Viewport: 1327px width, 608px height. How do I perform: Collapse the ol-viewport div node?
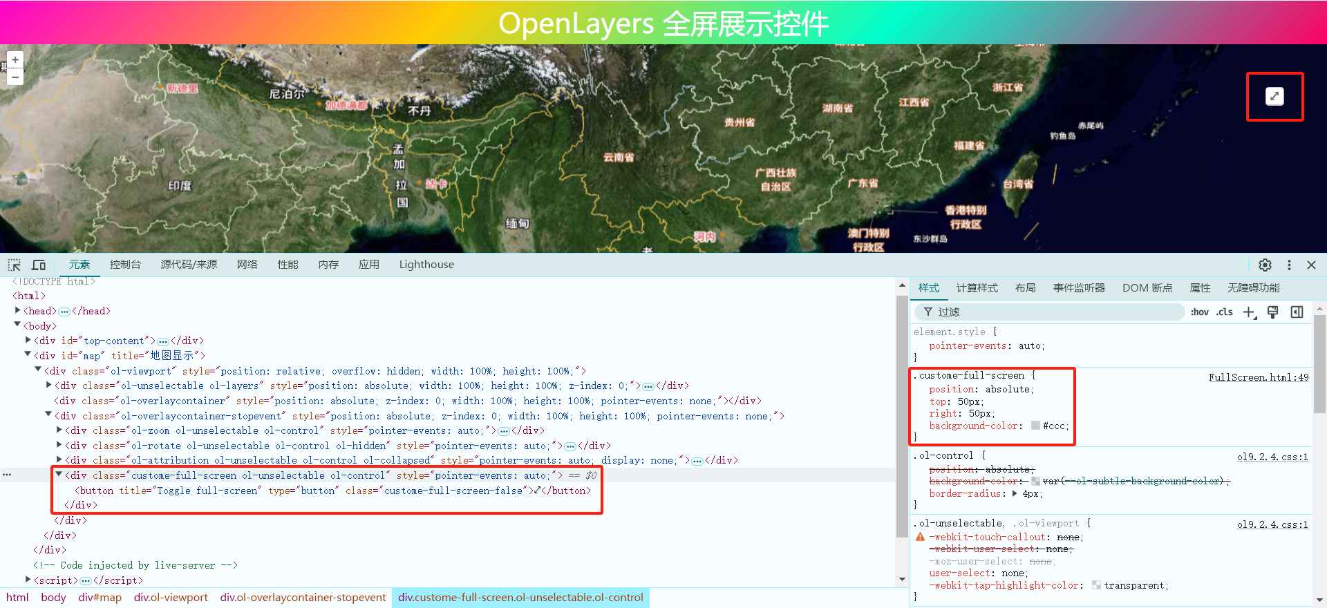pyautogui.click(x=38, y=370)
